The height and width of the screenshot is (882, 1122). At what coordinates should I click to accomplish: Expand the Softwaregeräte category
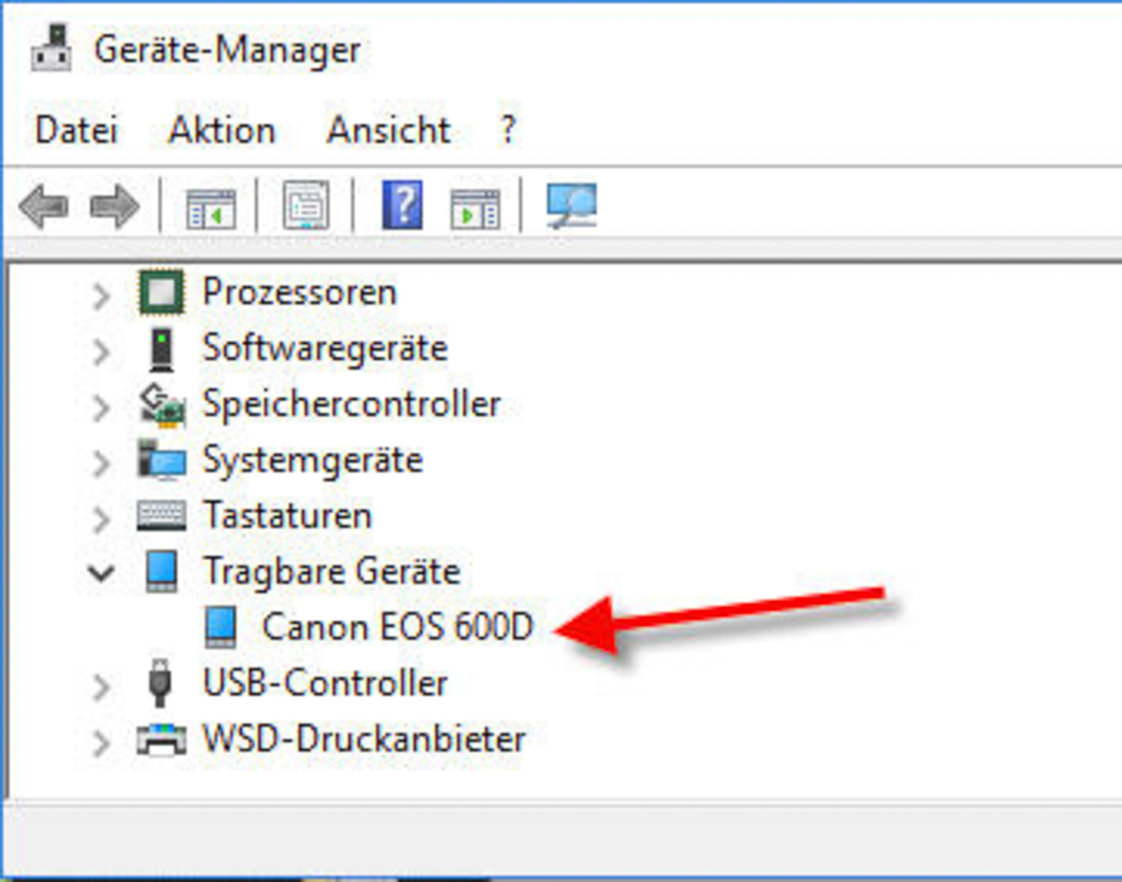point(101,351)
